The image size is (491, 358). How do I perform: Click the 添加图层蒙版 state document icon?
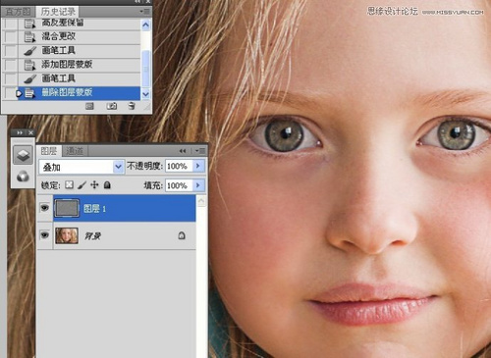tap(29, 65)
